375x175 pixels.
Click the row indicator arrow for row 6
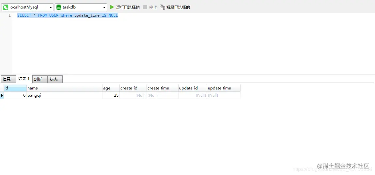click(2, 95)
